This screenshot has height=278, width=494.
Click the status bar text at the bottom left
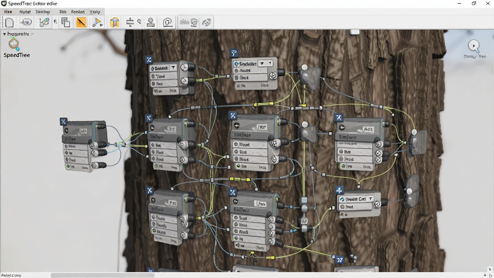pos(11,275)
